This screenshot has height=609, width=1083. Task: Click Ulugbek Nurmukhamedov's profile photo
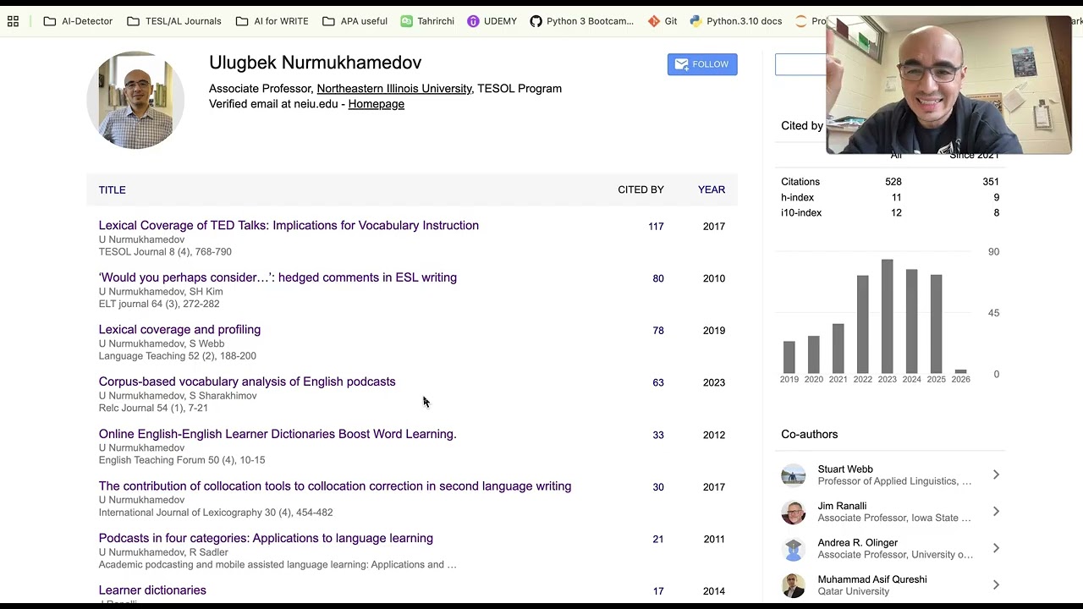[x=135, y=100]
